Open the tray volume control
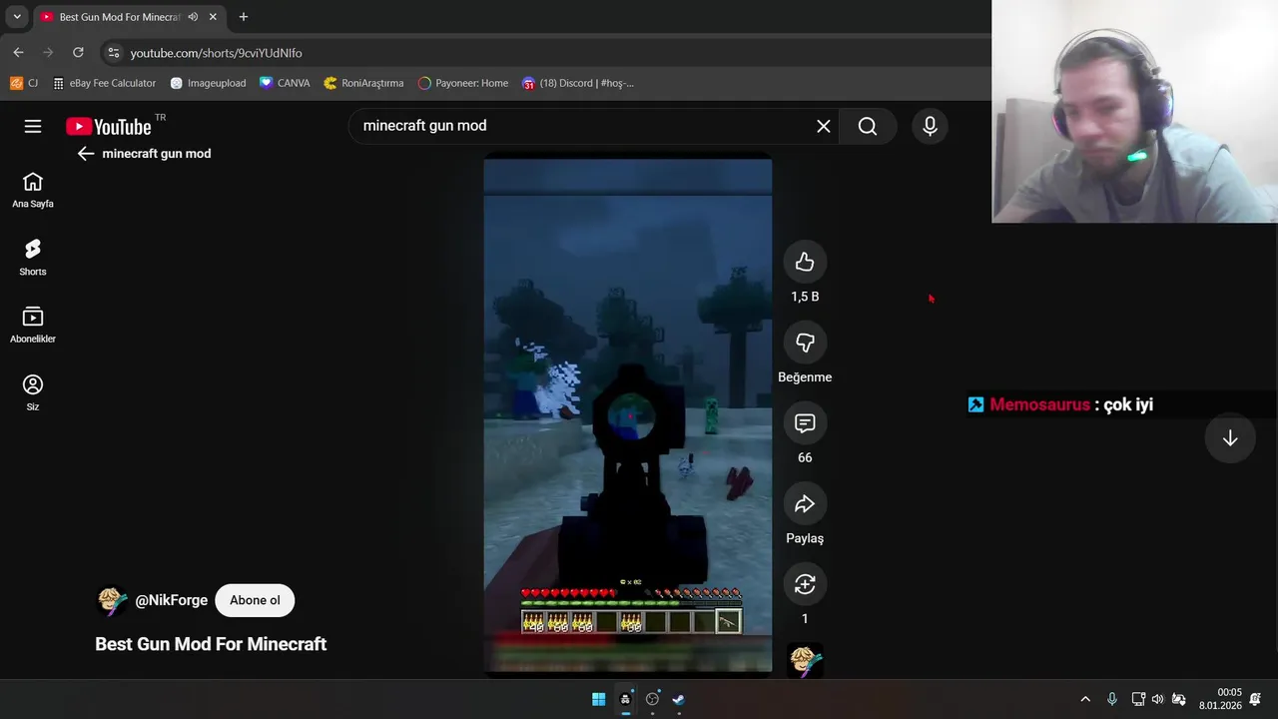1278x719 pixels. 1157,699
